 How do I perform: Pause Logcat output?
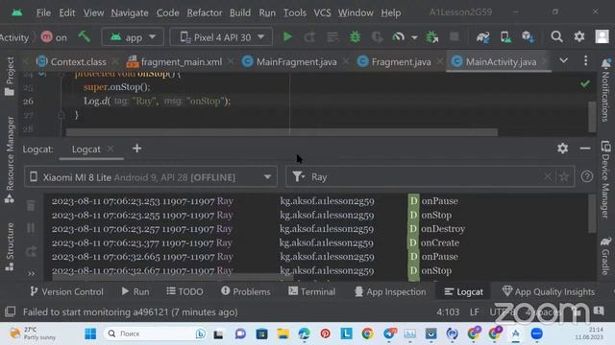(31, 228)
